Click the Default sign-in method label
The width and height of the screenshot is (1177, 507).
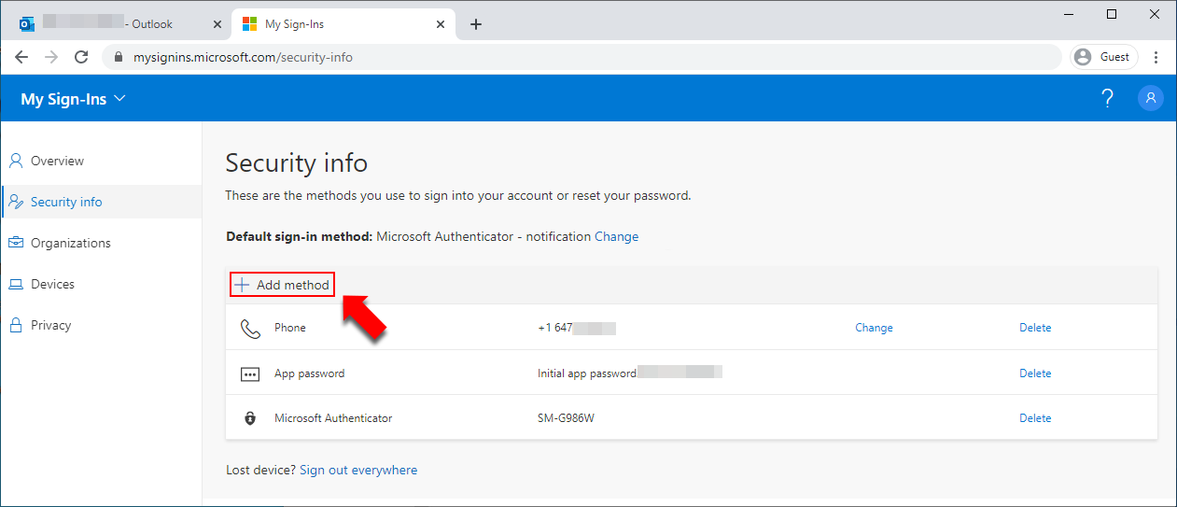[x=300, y=236]
